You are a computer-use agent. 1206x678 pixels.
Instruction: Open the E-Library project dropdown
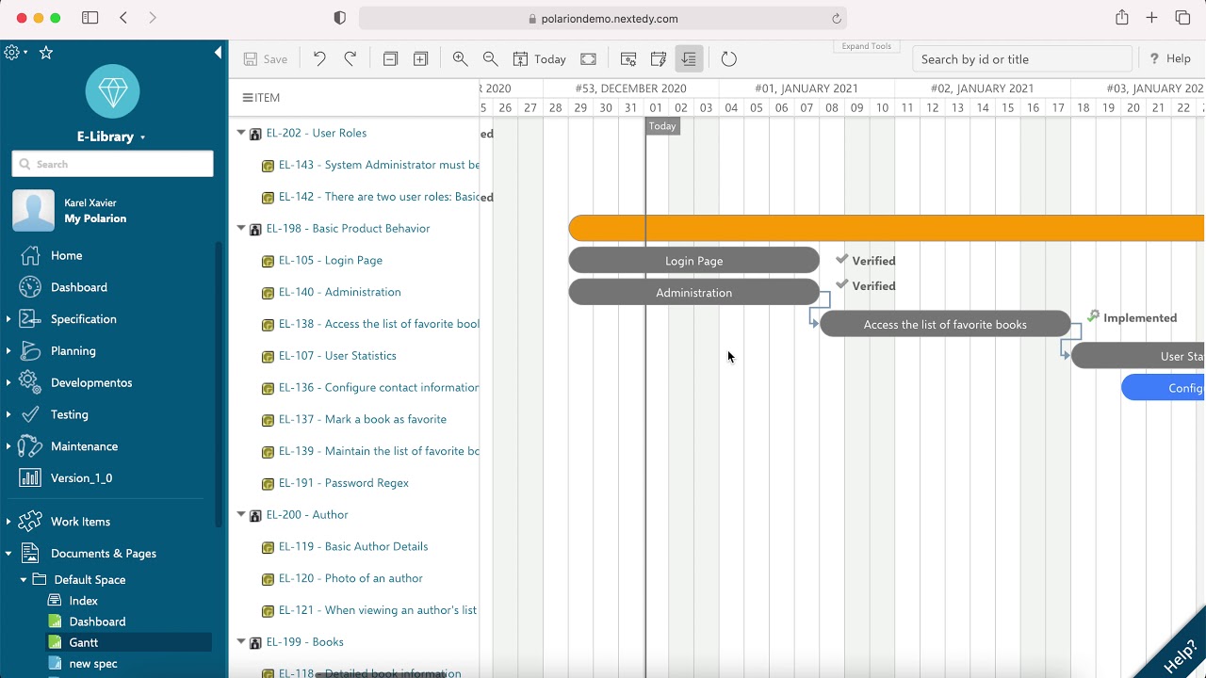pyautogui.click(x=111, y=137)
